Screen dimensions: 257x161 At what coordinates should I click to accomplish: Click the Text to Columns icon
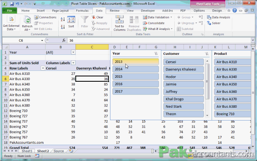tap(119, 19)
